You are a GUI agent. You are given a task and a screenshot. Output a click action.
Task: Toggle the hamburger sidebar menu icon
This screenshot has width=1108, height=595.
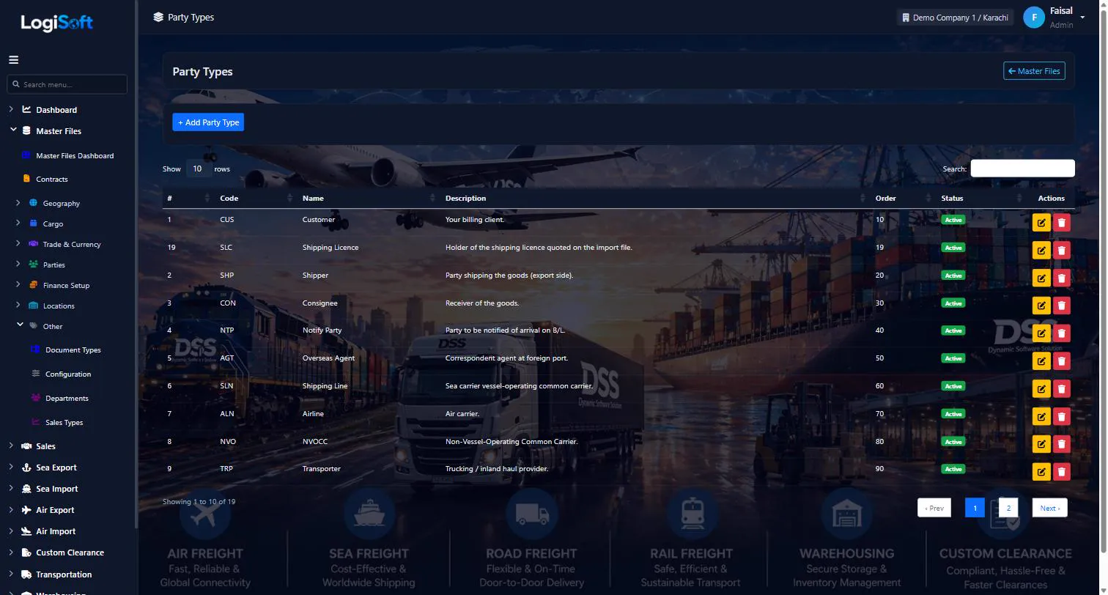tap(13, 60)
